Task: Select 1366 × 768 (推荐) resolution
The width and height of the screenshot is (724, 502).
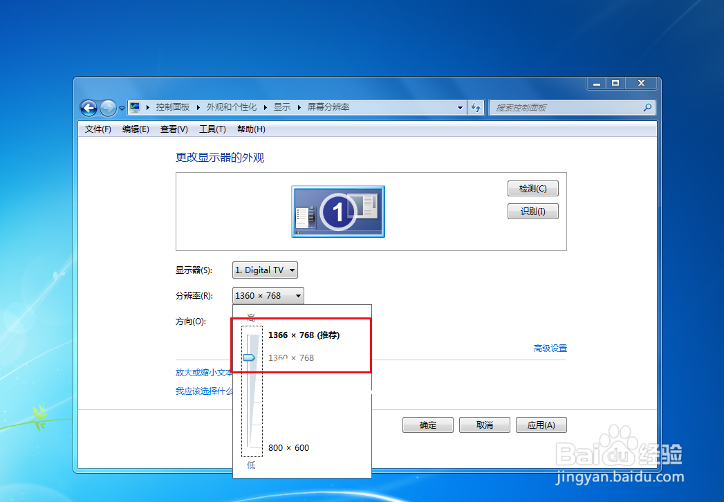Action: click(304, 335)
